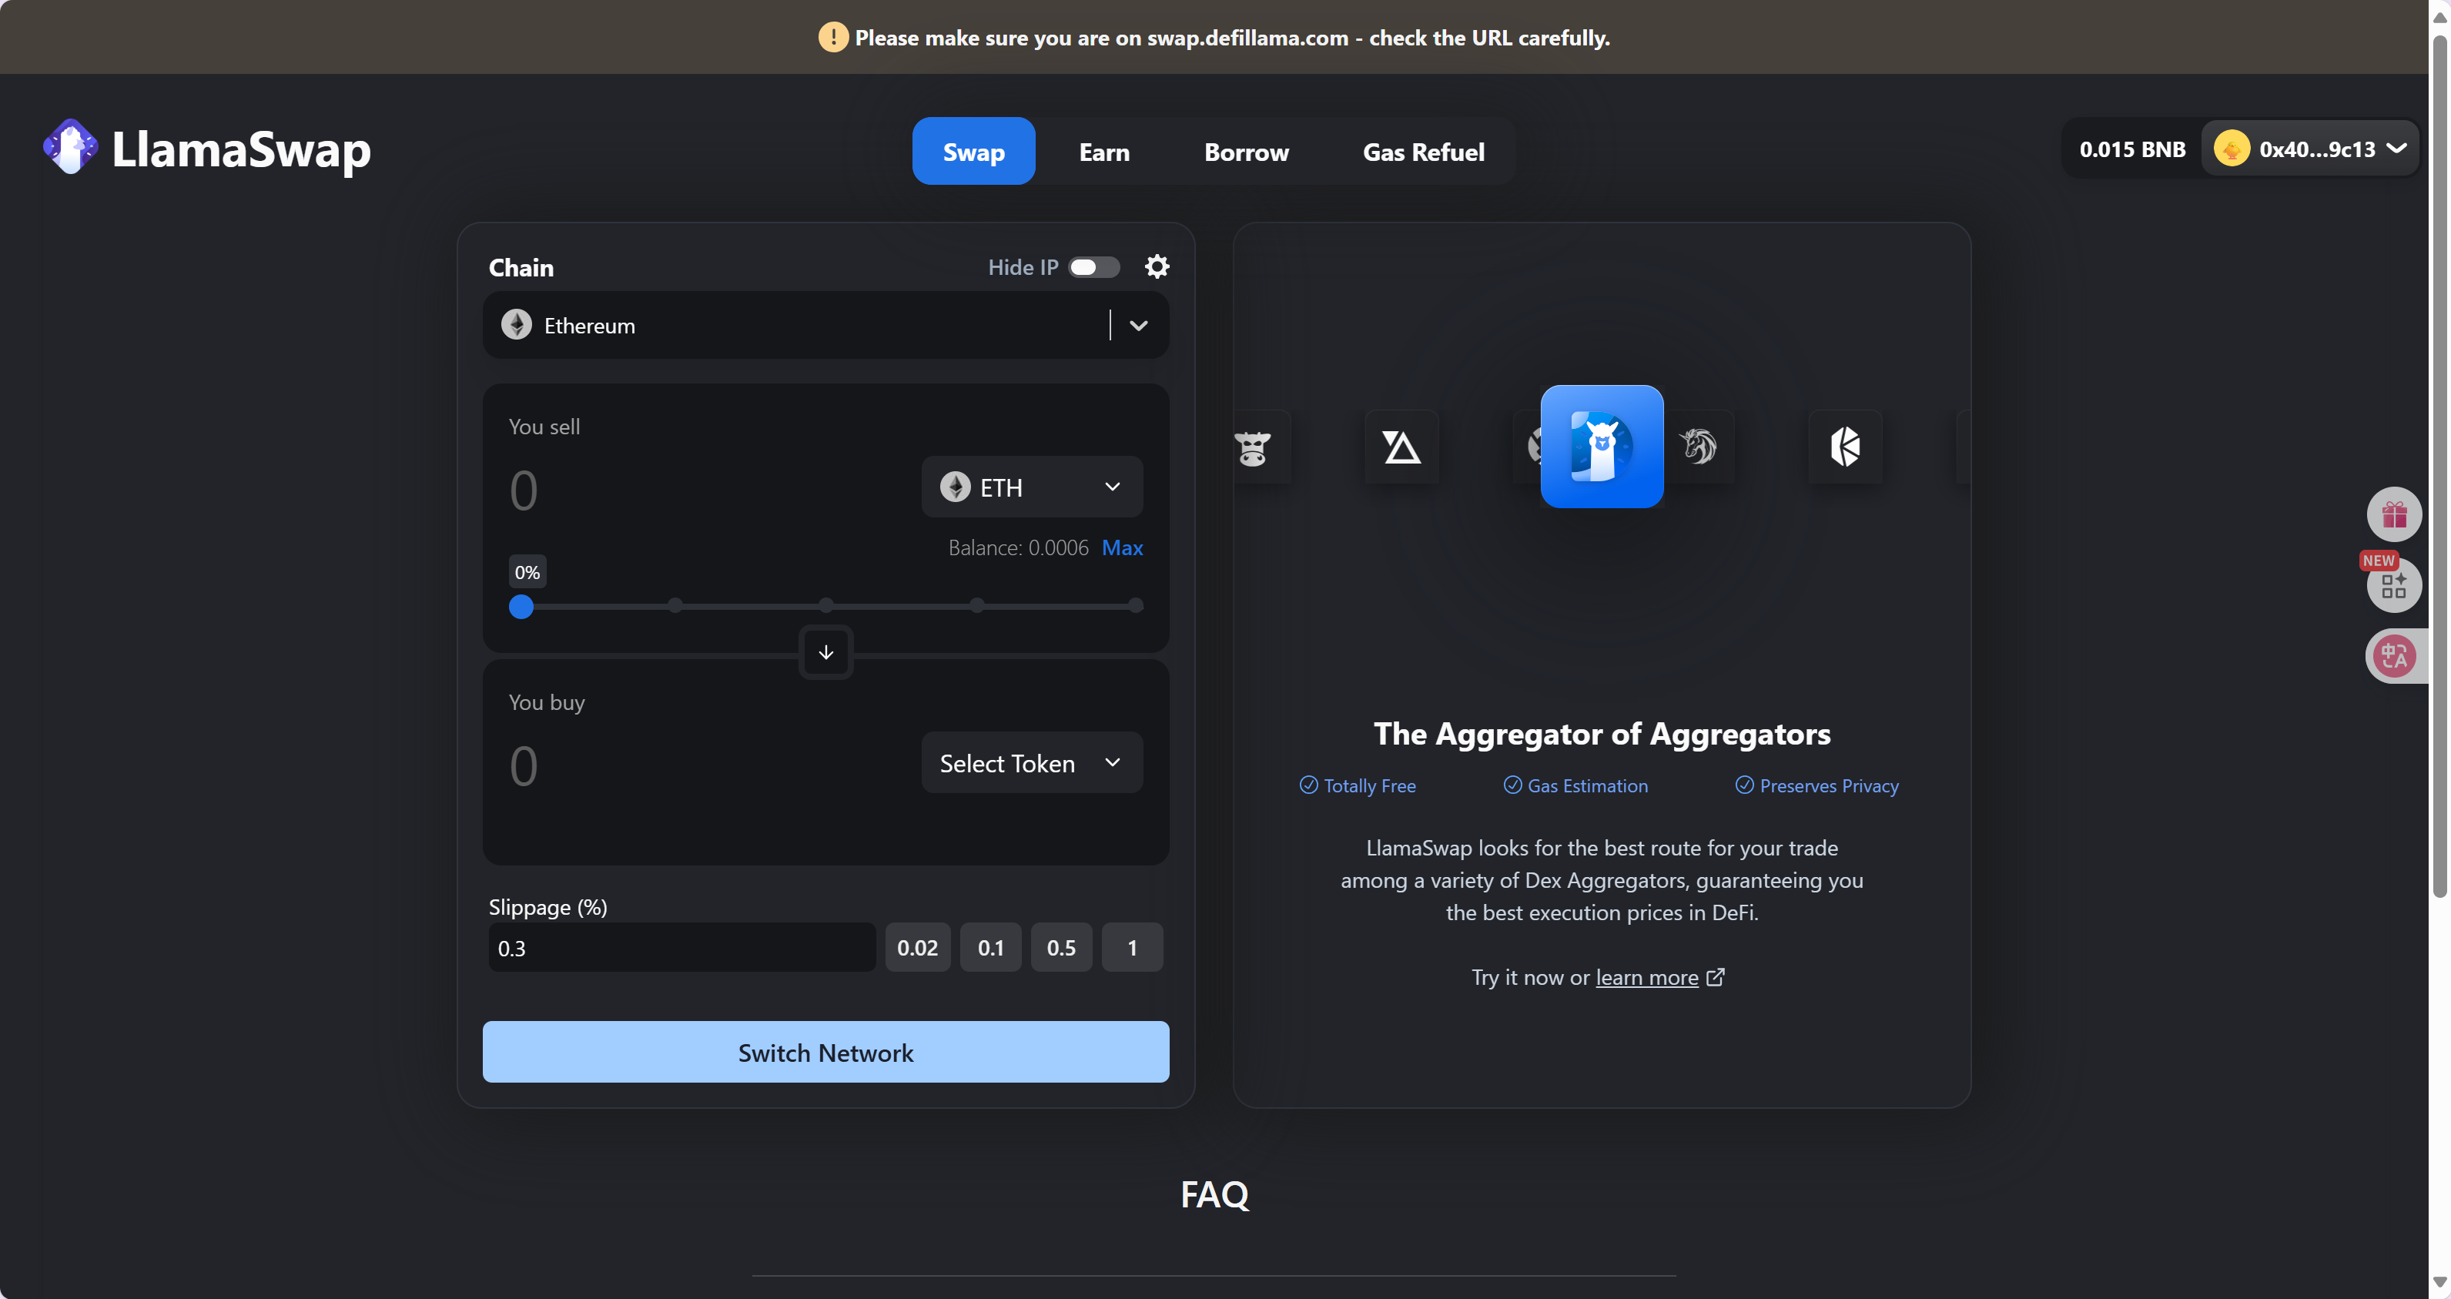Set slippage to 0.02
Image resolution: width=2451 pixels, height=1299 pixels.
pos(917,948)
